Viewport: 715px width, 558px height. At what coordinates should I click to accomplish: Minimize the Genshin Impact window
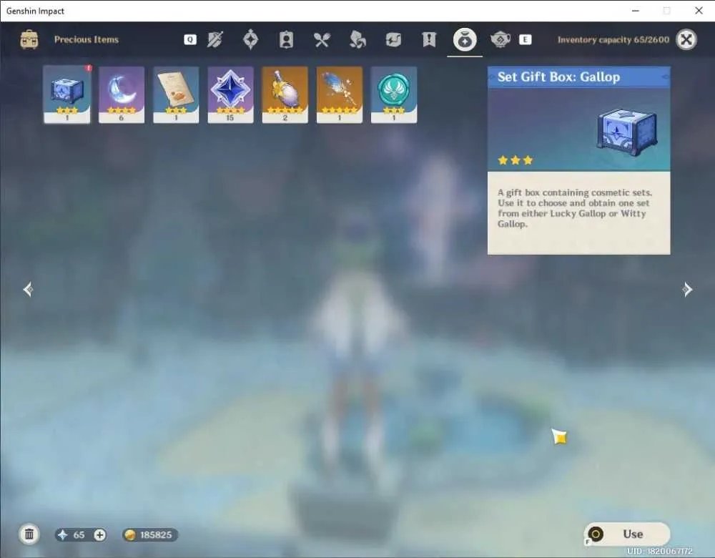[636, 11]
